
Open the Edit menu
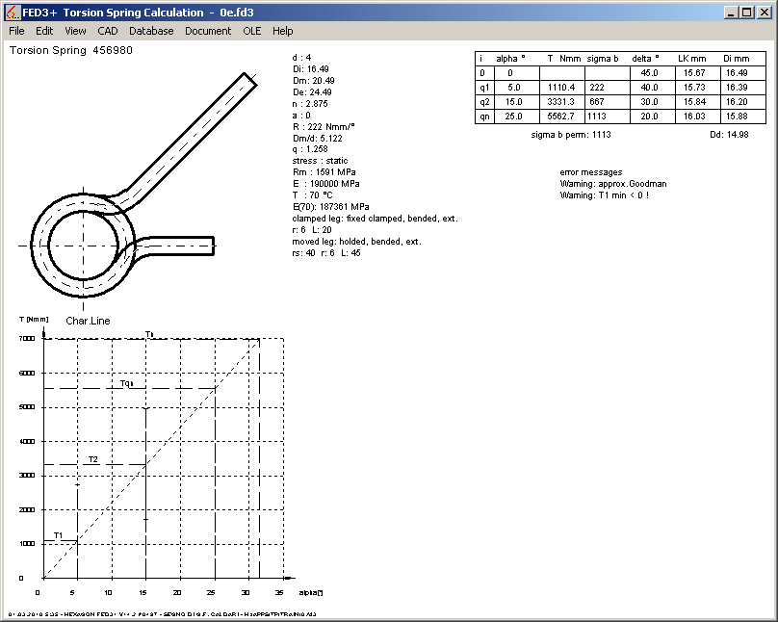44,31
